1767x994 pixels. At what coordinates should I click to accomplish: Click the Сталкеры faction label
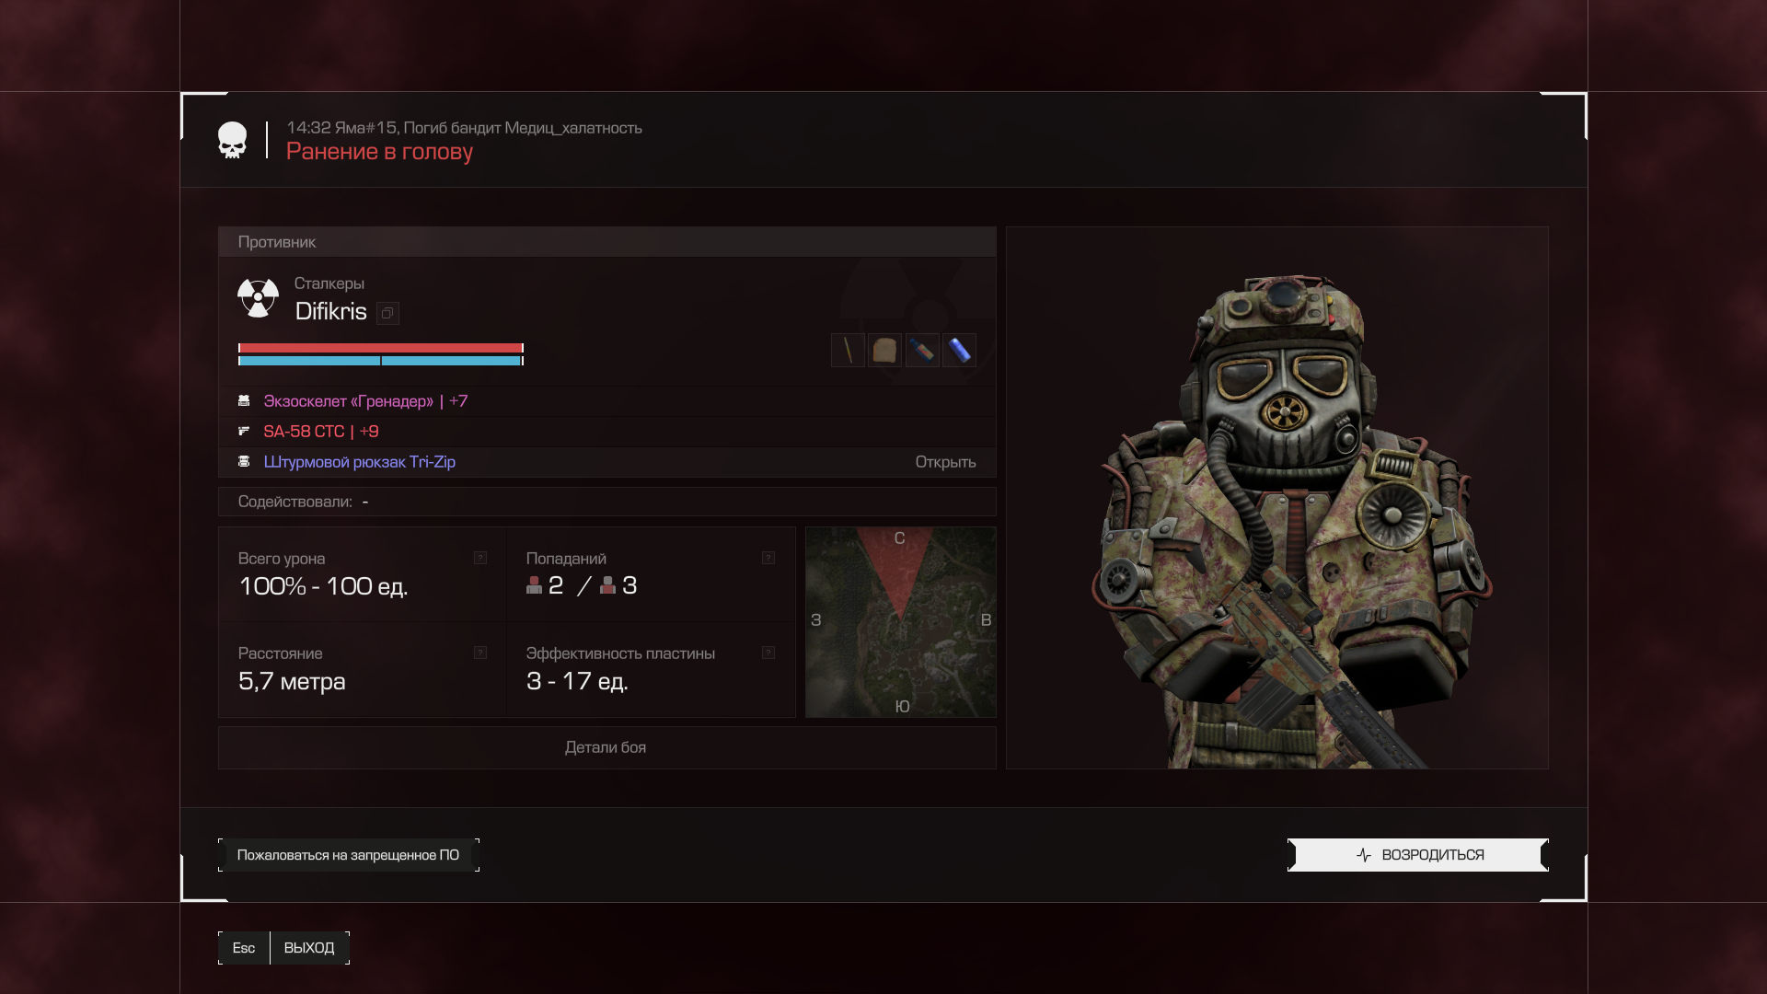pos(329,283)
